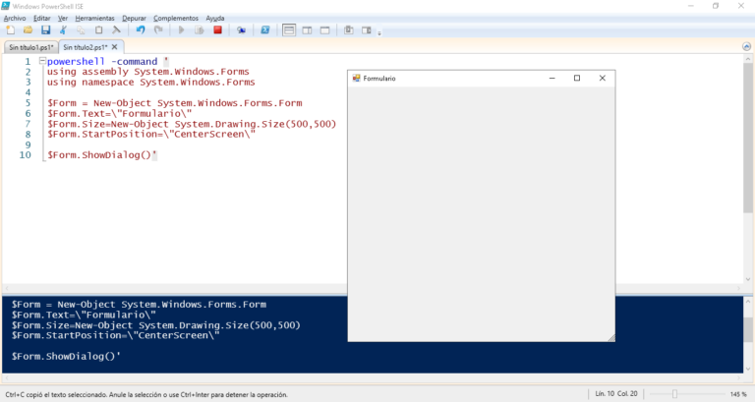The image size is (755, 402).
Task: Toggle Show Script Pane Right layout
Action: coord(307,30)
